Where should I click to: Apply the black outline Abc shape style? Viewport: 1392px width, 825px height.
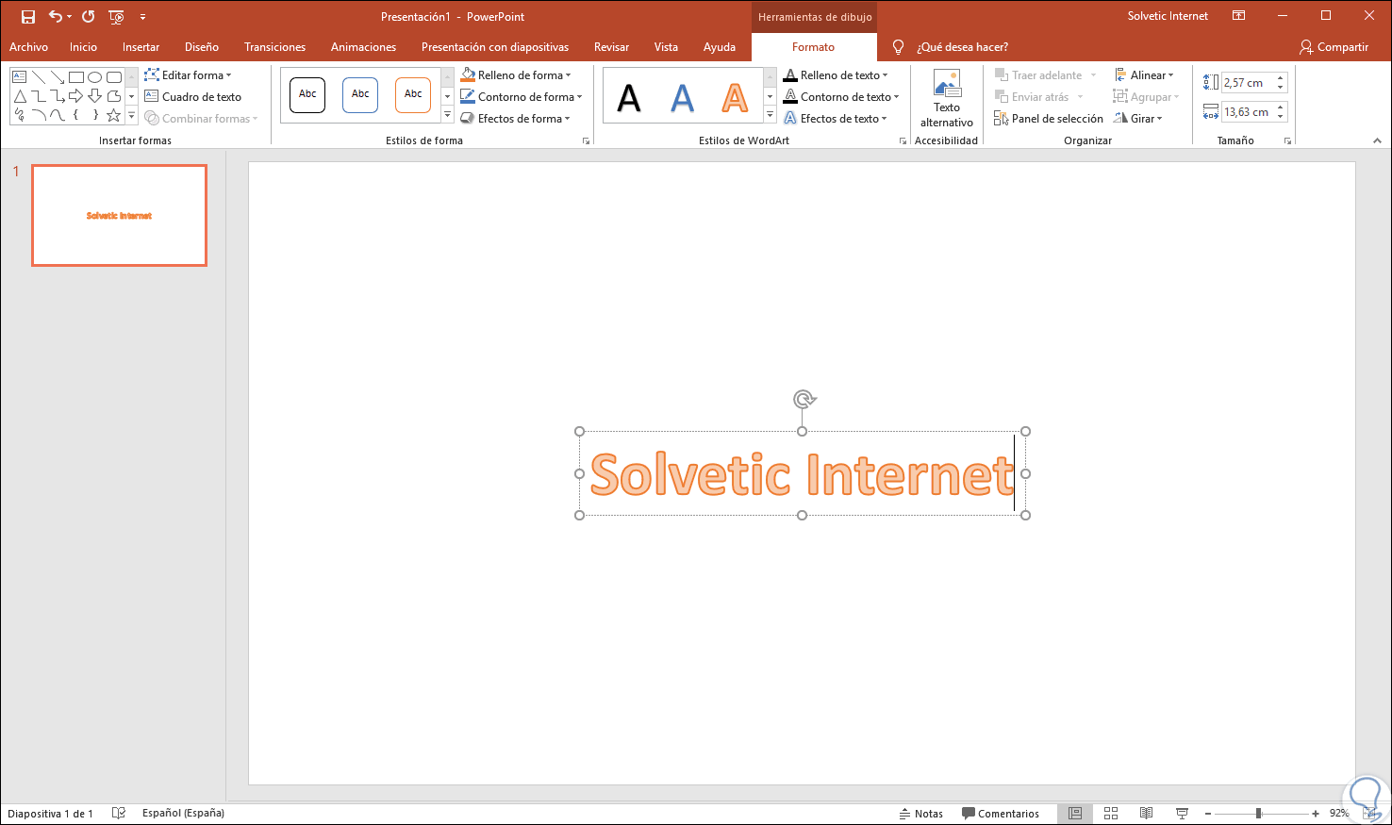pos(307,95)
